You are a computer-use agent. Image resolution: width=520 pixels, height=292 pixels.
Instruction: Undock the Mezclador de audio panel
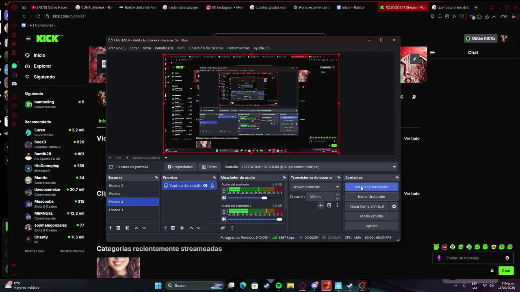tap(284, 177)
